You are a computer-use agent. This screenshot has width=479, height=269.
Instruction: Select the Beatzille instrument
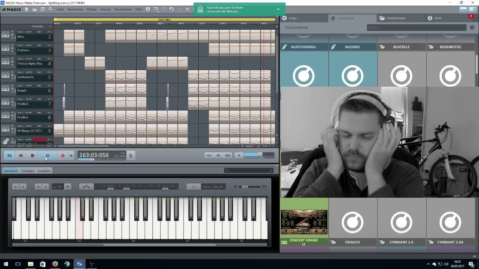click(x=402, y=47)
